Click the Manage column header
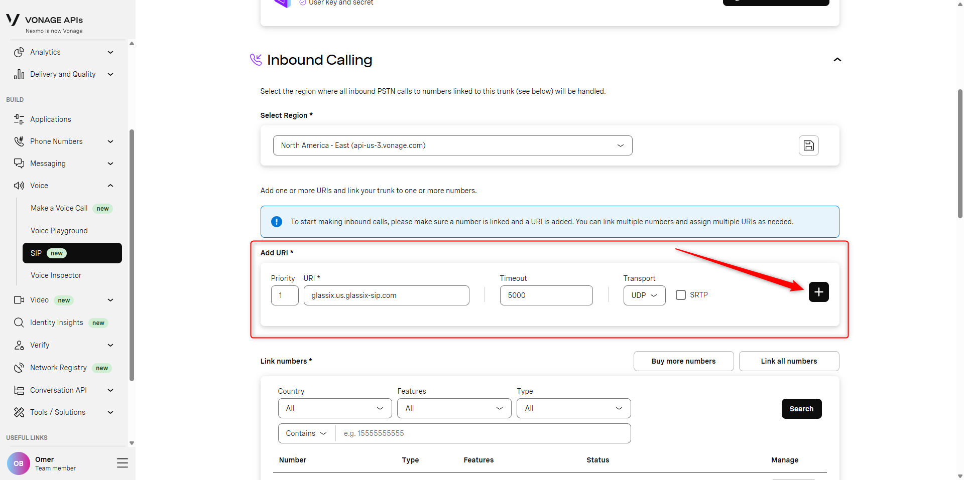The width and height of the screenshot is (964, 480). pyautogui.click(x=785, y=460)
